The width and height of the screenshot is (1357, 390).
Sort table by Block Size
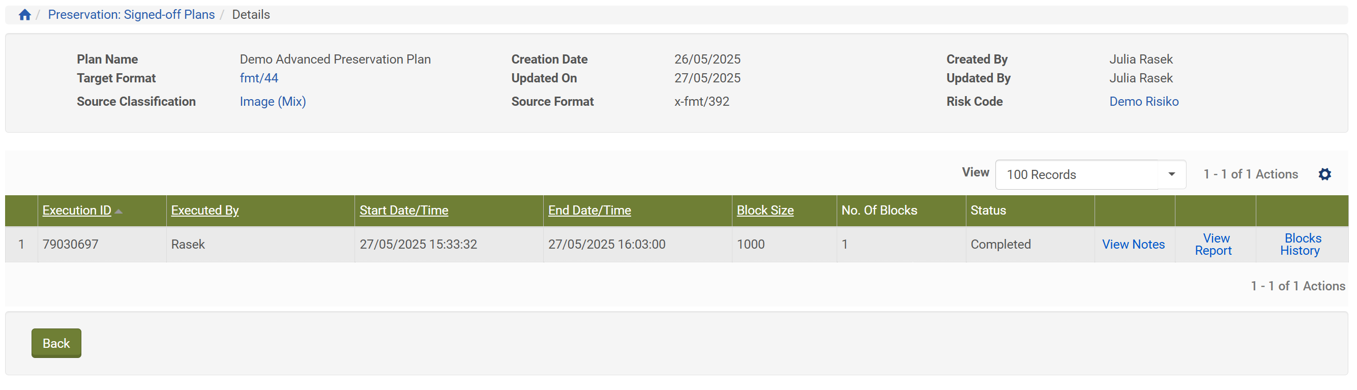pos(765,210)
